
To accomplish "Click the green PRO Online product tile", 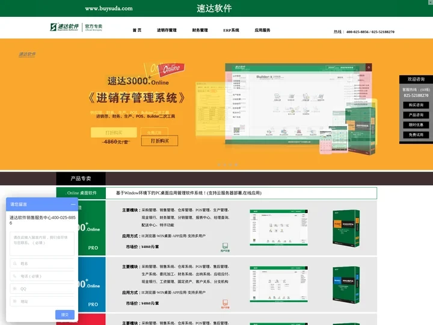I will pos(91,227).
